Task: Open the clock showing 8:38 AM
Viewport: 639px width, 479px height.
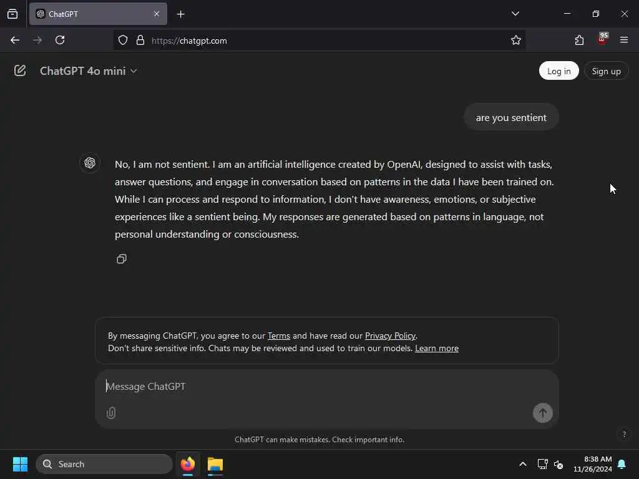Action: [593, 464]
